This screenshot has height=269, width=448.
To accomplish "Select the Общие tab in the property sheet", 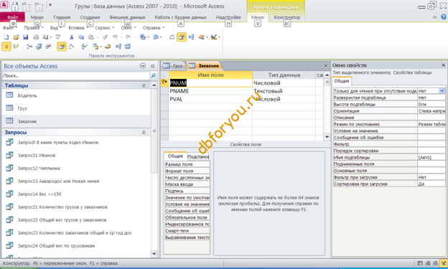I will click(342, 81).
